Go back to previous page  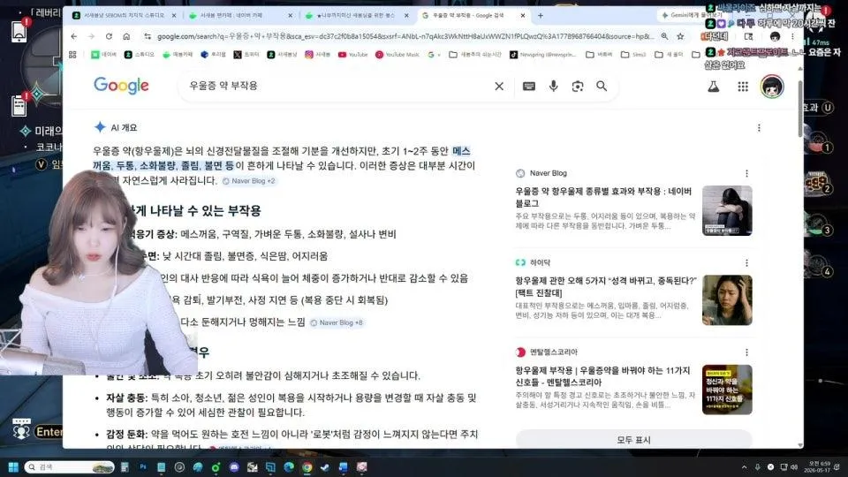74,36
